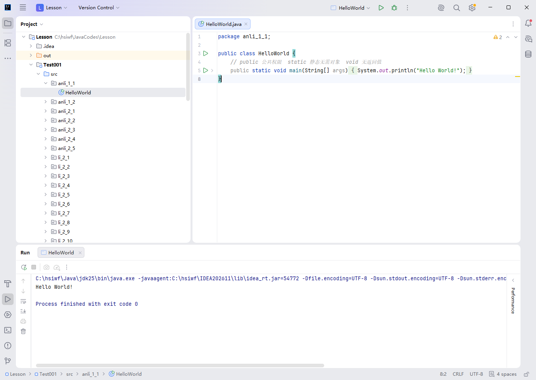Expand the .idea folder
The width and height of the screenshot is (536, 380).
pos(31,46)
